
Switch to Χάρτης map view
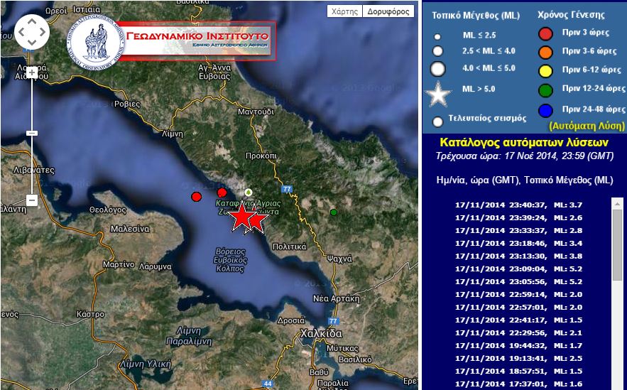point(345,11)
